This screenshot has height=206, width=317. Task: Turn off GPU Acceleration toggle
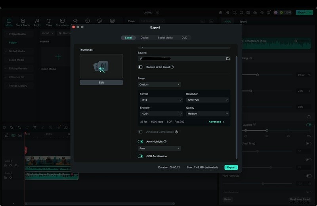[140, 156]
